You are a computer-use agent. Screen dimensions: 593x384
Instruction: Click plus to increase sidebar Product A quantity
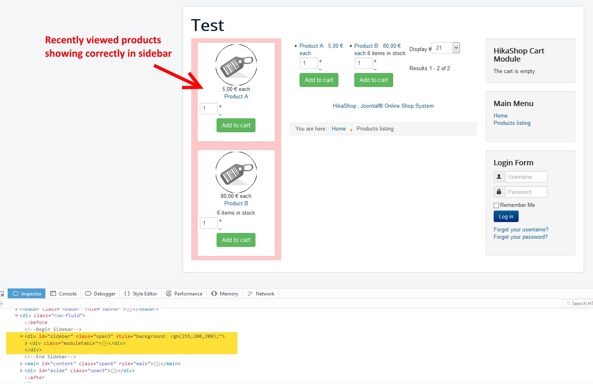coord(220,106)
